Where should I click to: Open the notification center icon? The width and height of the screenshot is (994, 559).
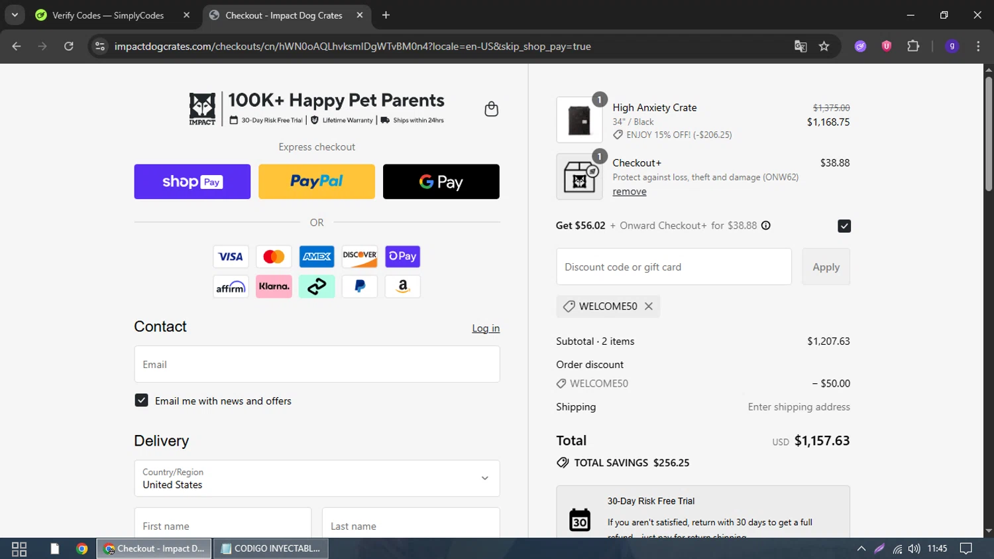(966, 548)
